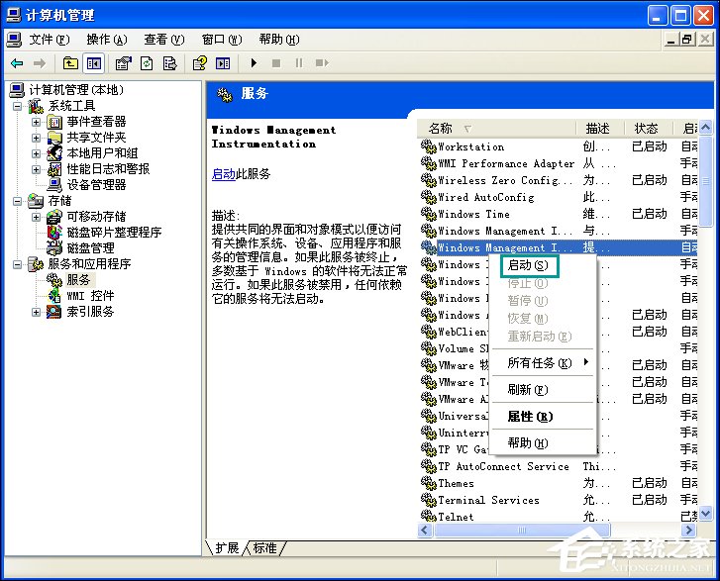Select the Wired AutoConfig service row

pyautogui.click(x=559, y=197)
